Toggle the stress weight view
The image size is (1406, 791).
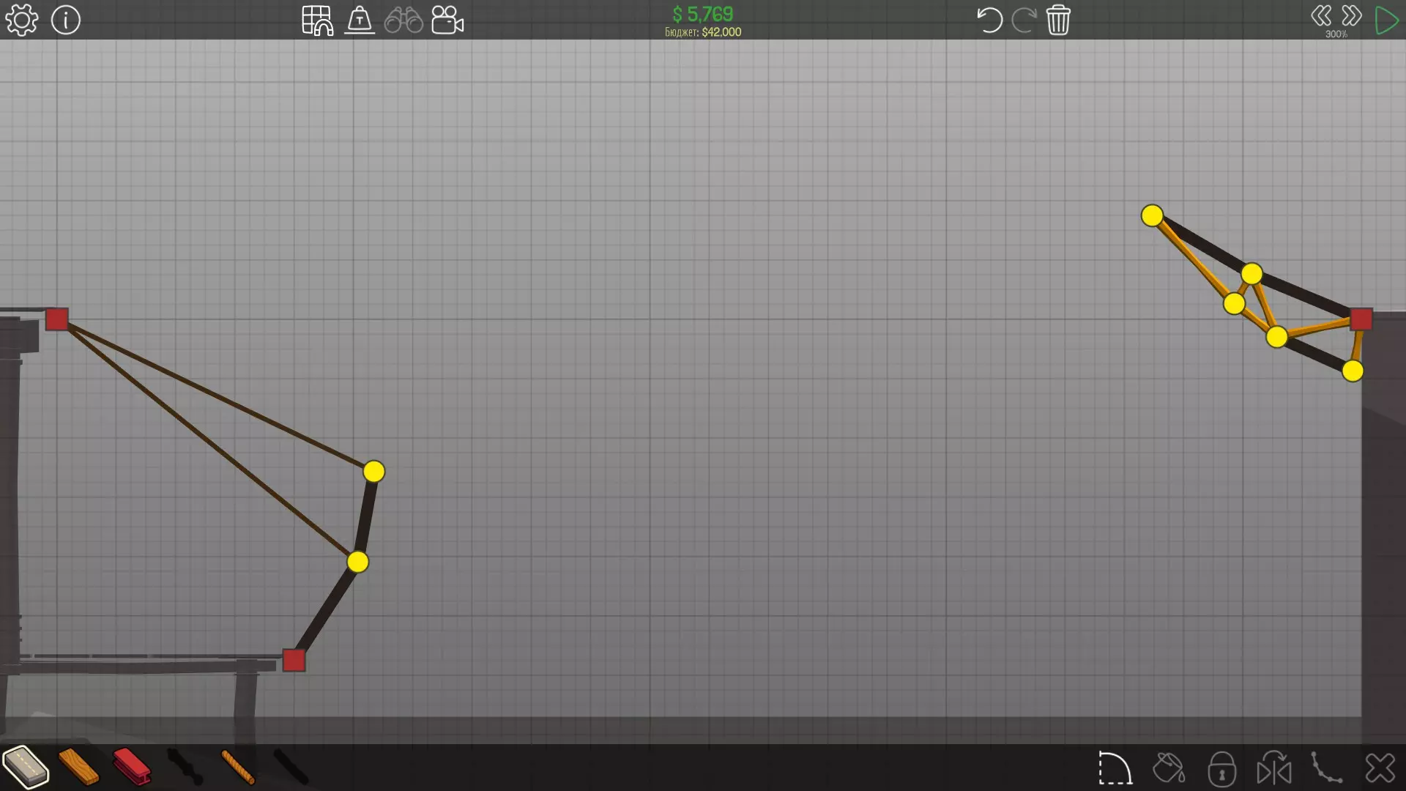360,21
